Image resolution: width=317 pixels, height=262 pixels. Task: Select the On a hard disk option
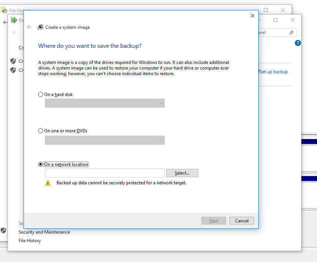point(41,95)
